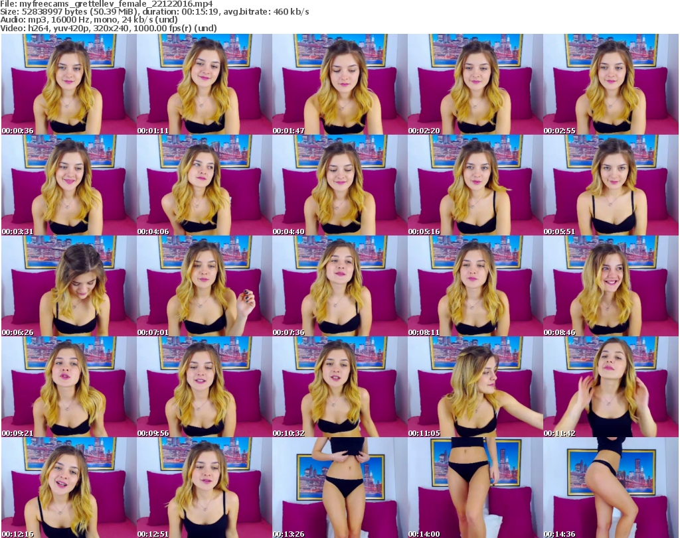This screenshot has width=680, height=538.
Task: Open the thumbnail timestamped 00:12:16
Action: [68, 488]
